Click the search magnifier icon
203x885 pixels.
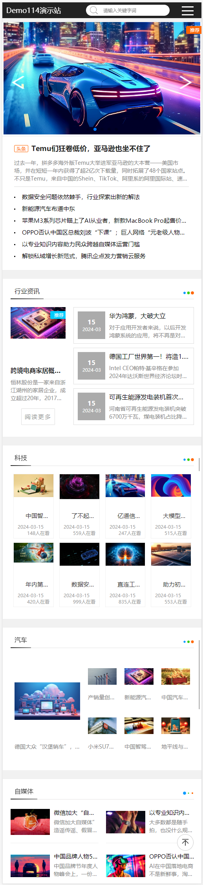click(x=94, y=10)
